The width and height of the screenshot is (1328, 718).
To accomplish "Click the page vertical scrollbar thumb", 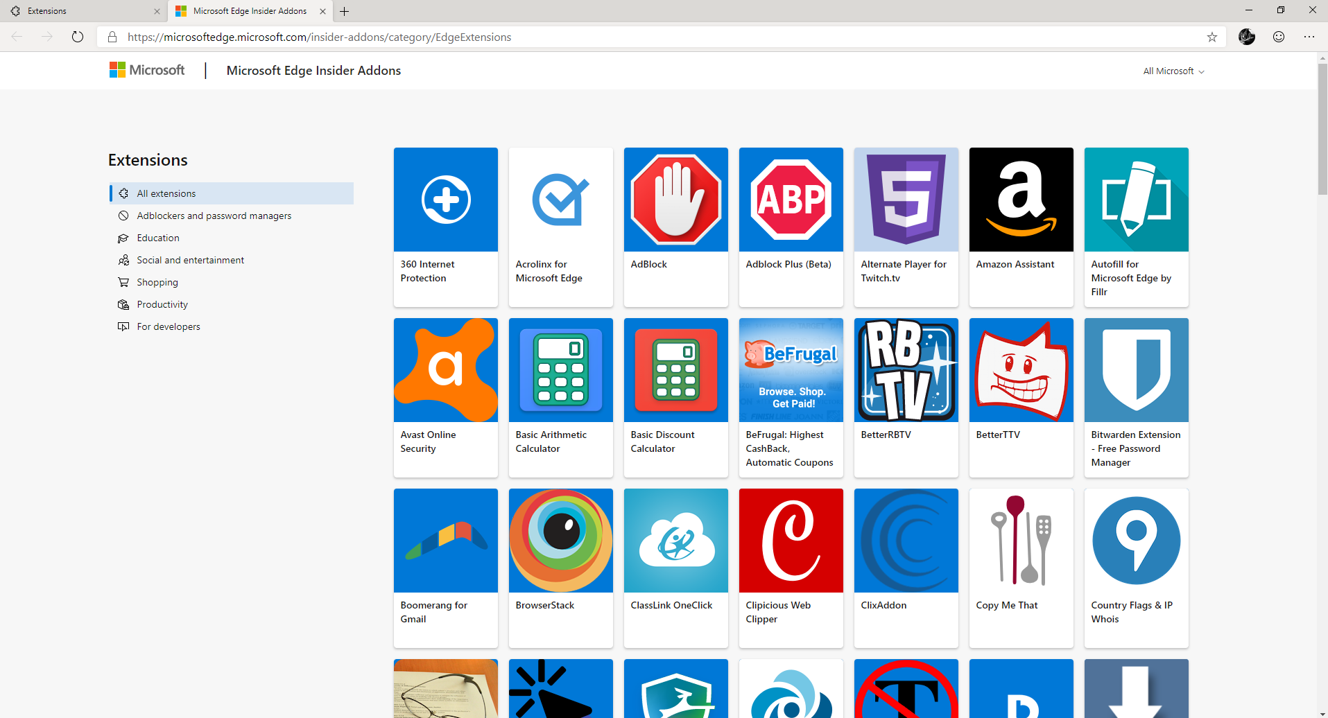I will (1322, 128).
